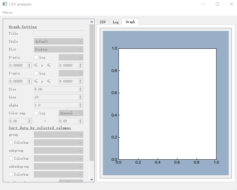Click Sort data by selected columns heading
Screen dimensions: 237x190
click(40, 128)
